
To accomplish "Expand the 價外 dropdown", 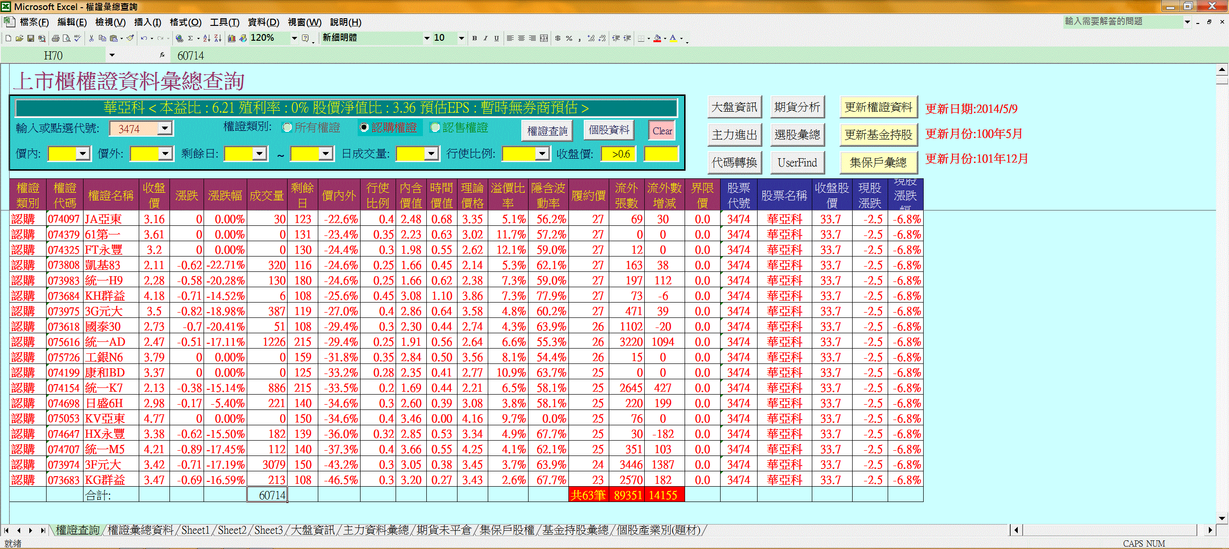I will 165,153.
